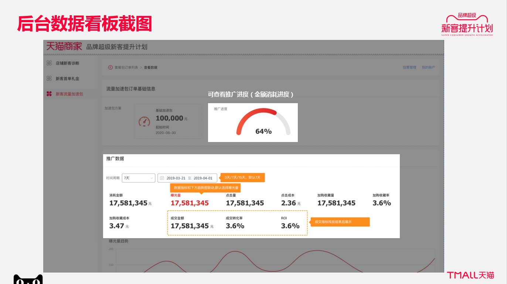The width and height of the screenshot is (507, 284).
Task: Select the 加购收藏成本 3.47 metric
Action: point(119,223)
